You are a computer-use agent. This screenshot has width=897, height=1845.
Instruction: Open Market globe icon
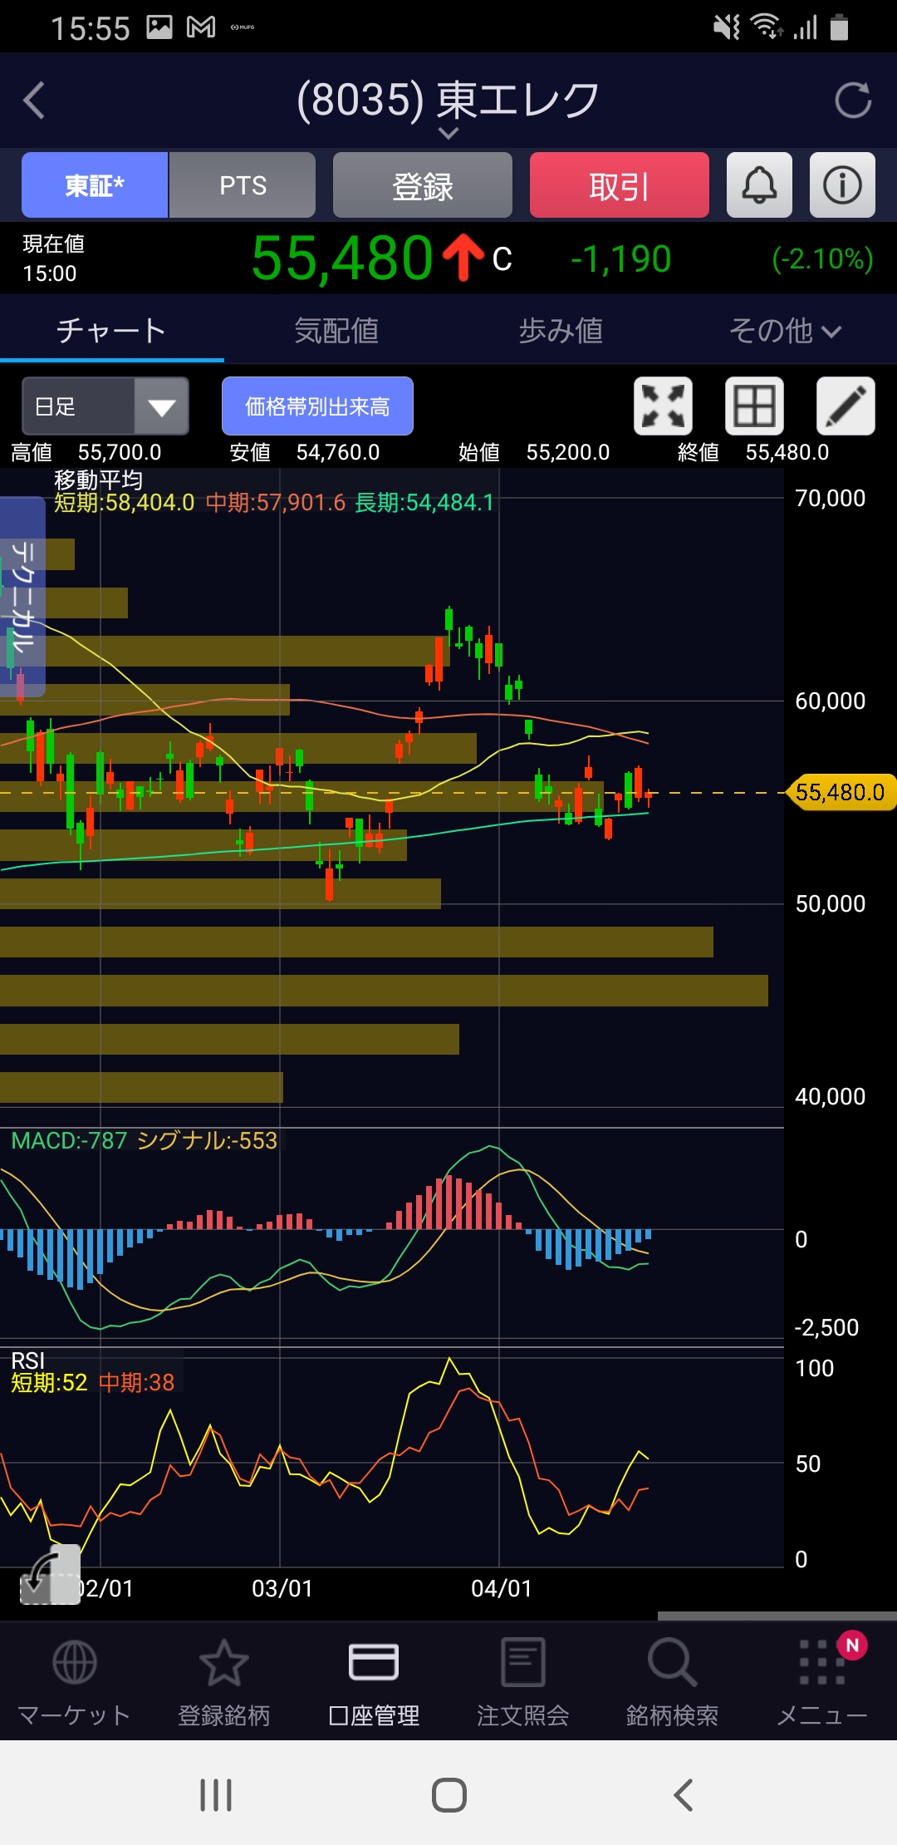point(75,1662)
